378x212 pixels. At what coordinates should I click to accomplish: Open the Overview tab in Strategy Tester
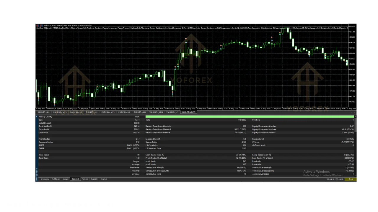pos(45,179)
